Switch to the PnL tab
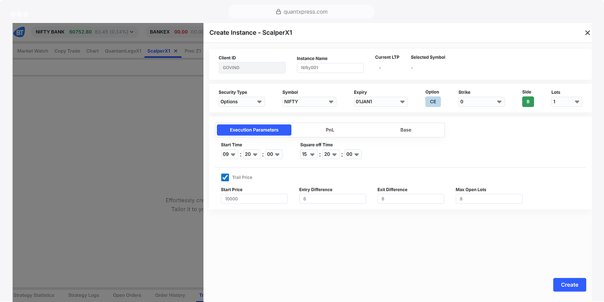 (330, 130)
